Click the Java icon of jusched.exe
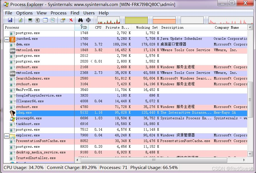The width and height of the screenshot is (256, 173). [x=13, y=39]
